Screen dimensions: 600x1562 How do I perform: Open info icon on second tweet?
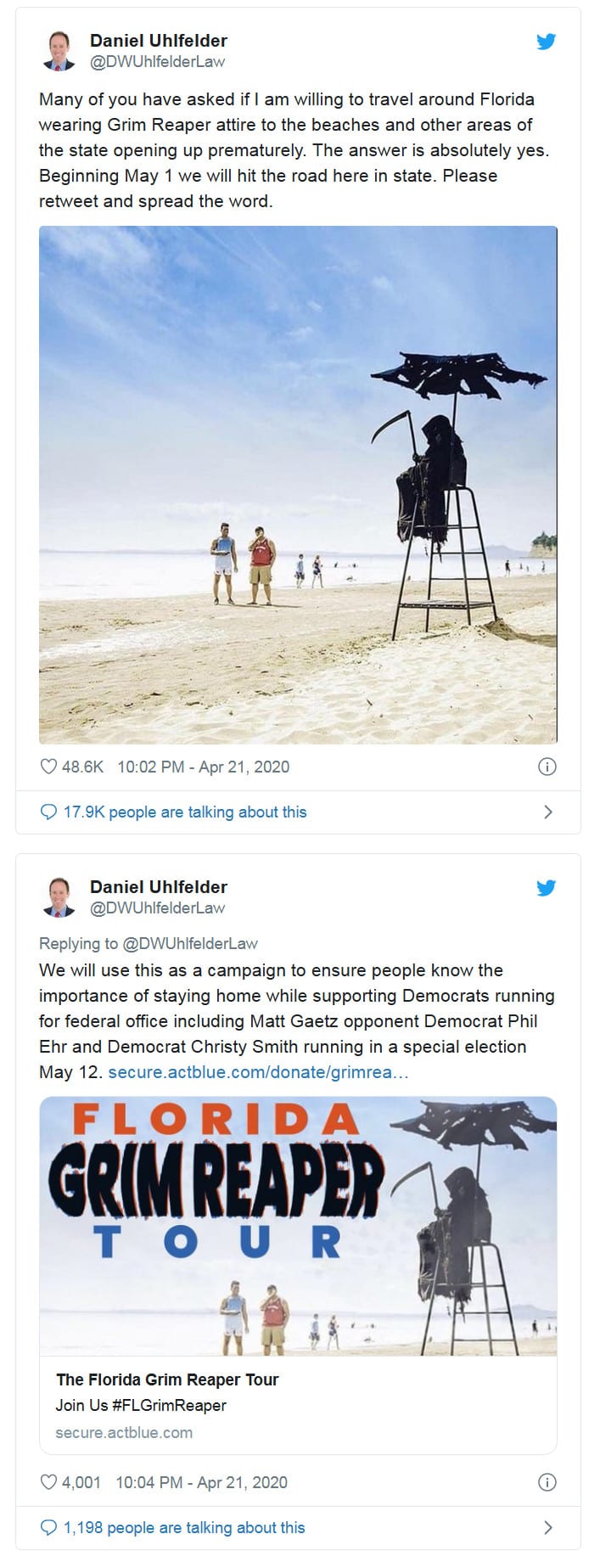(547, 1482)
